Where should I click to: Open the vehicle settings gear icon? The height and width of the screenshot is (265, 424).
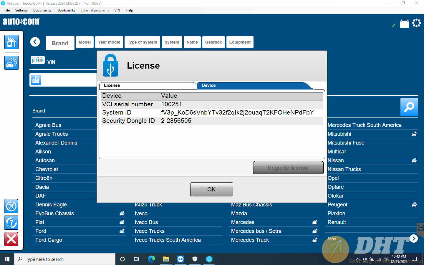tap(11, 63)
